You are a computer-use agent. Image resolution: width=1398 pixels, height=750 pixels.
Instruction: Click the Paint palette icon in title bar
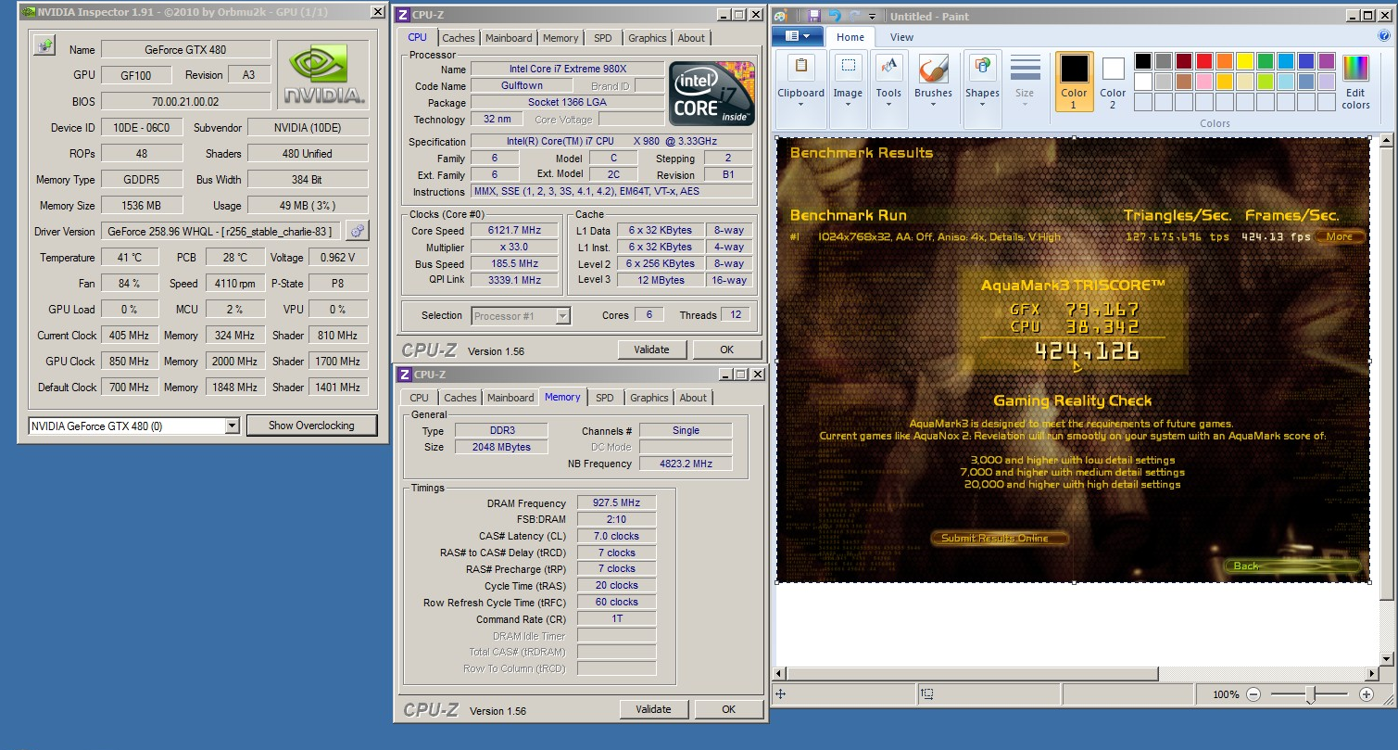781,16
